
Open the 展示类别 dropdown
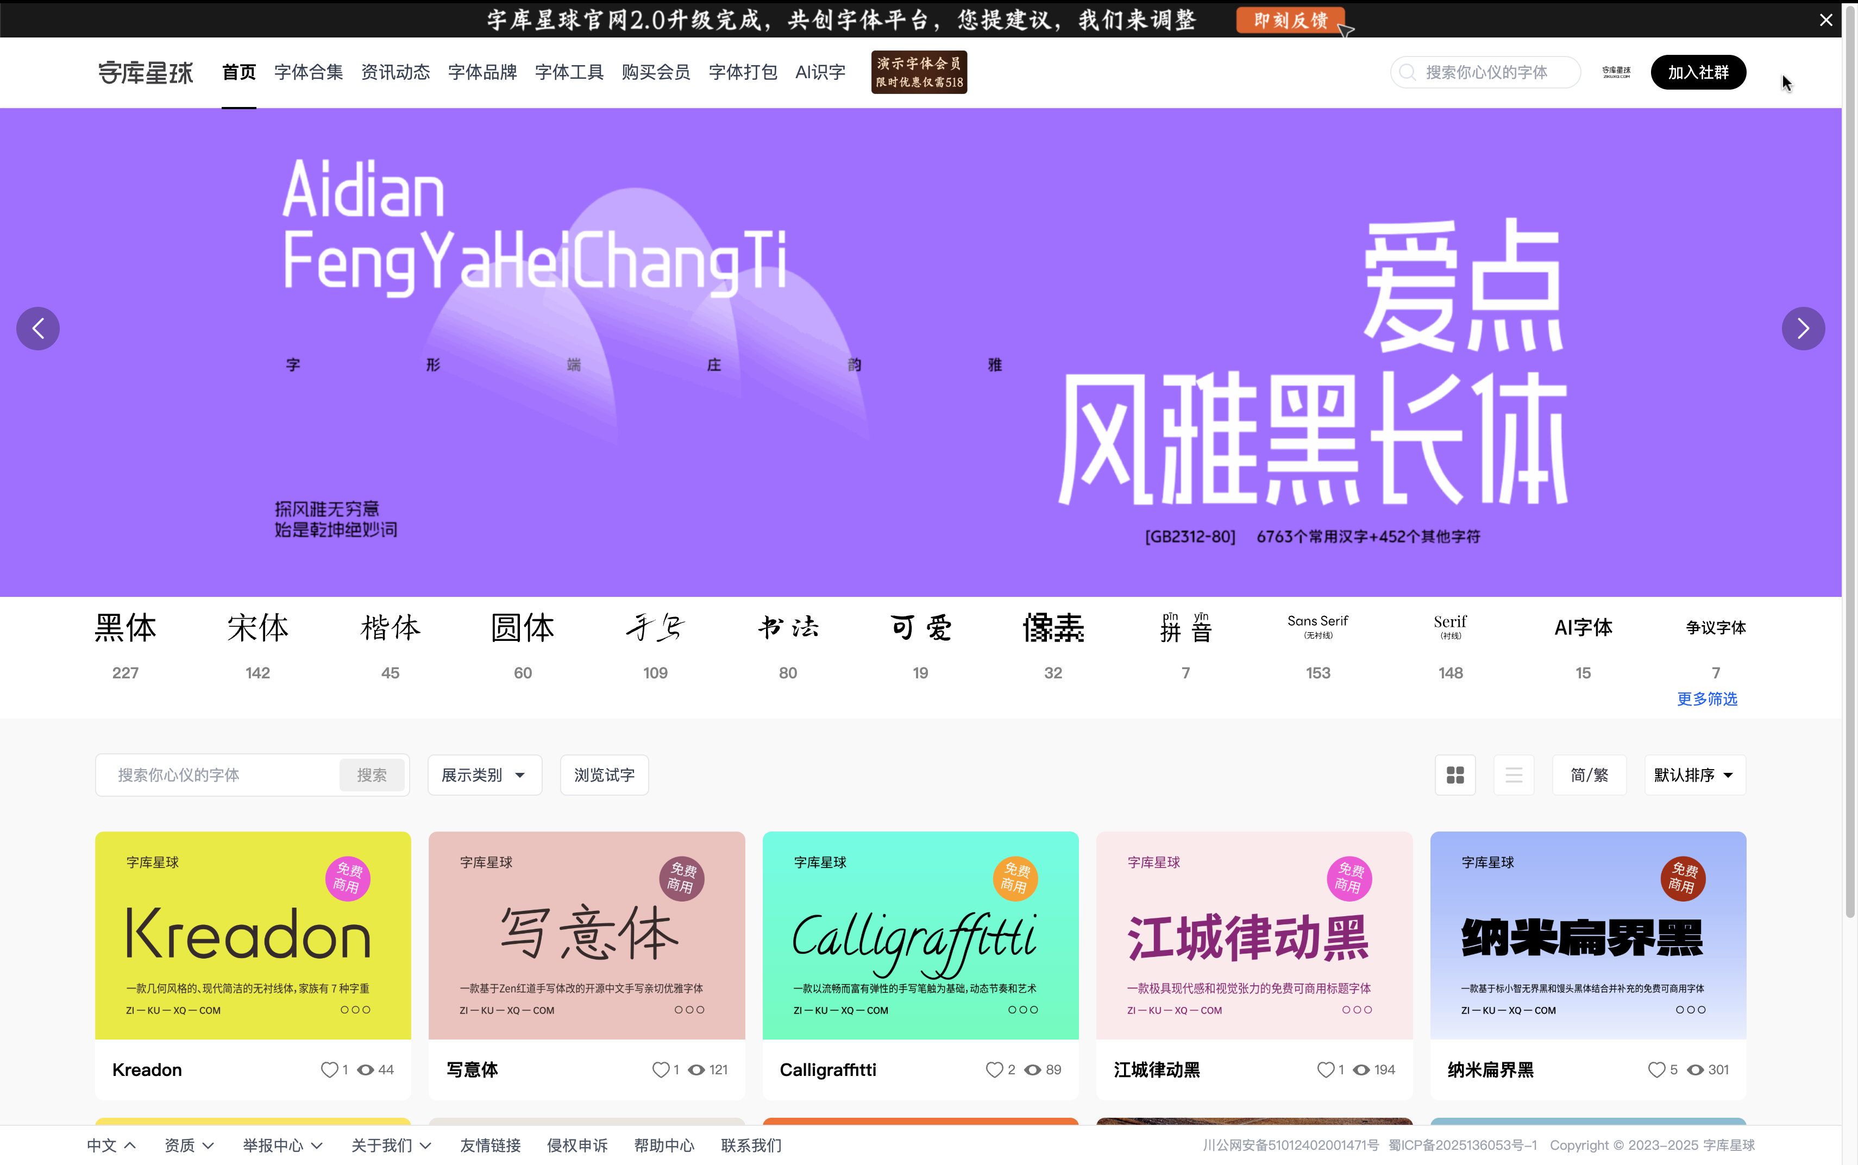(x=484, y=775)
